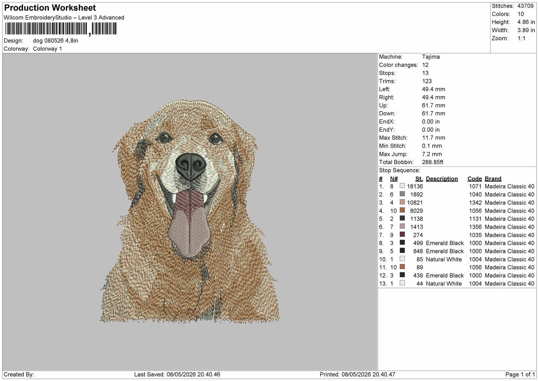Click the Total Bobbin value '288.85ft'

point(433,162)
